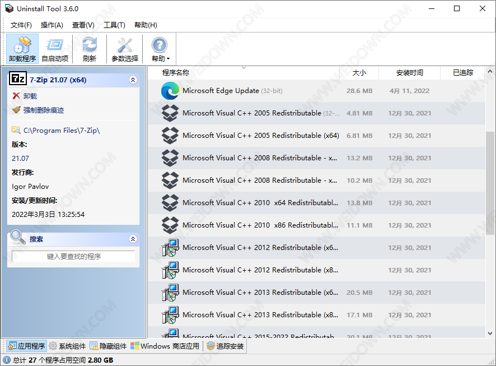Switch to the Windows 商店应用 tab

point(165,346)
